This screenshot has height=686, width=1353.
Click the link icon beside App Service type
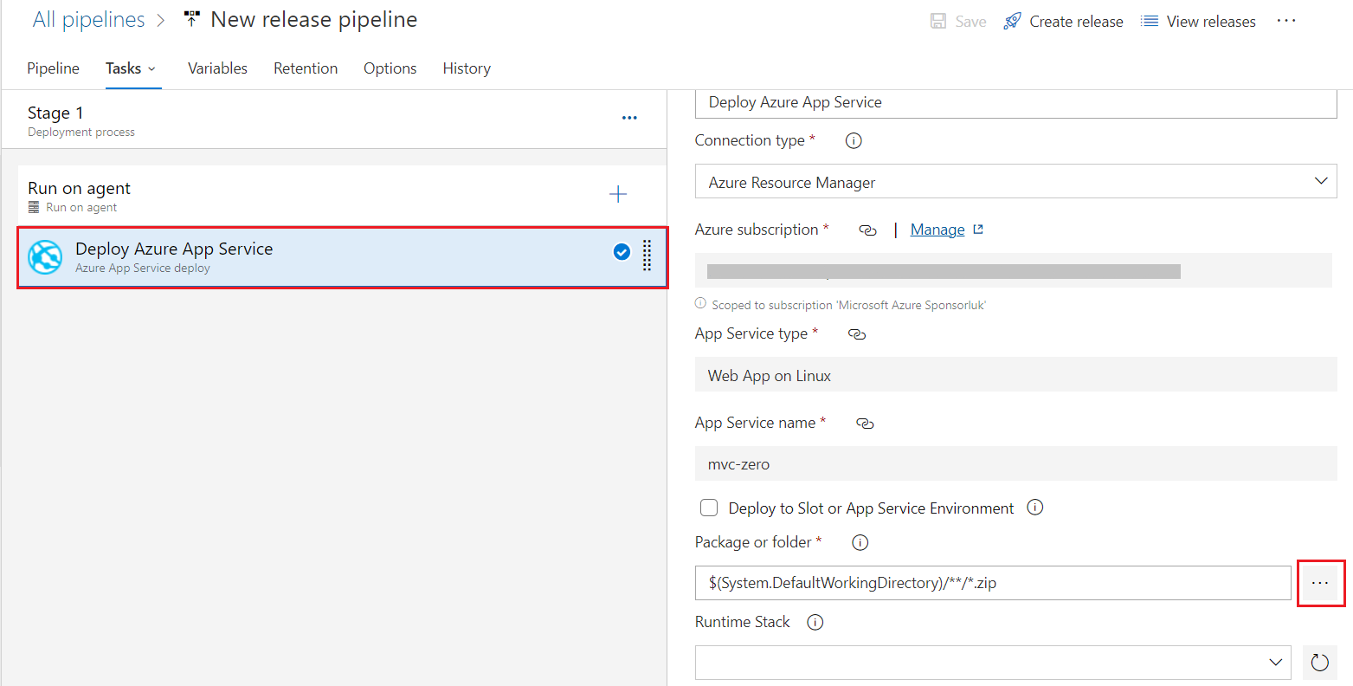pos(857,334)
